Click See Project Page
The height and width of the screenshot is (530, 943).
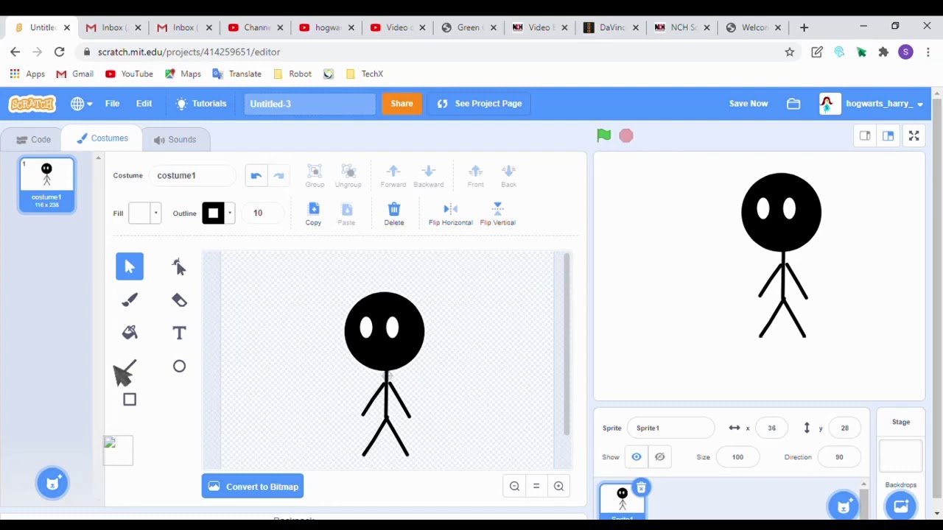(x=480, y=104)
